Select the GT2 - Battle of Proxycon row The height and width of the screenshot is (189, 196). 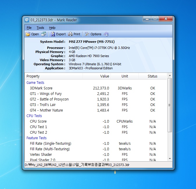[96, 99]
